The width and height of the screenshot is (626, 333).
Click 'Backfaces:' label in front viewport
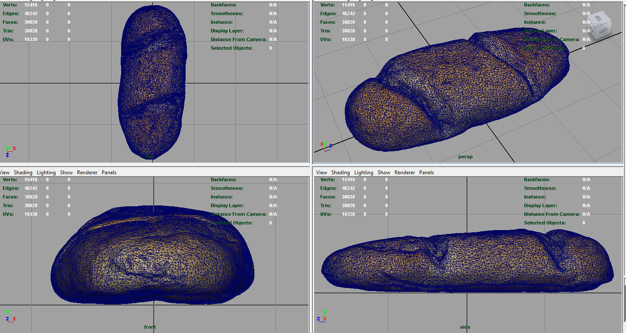coord(223,179)
